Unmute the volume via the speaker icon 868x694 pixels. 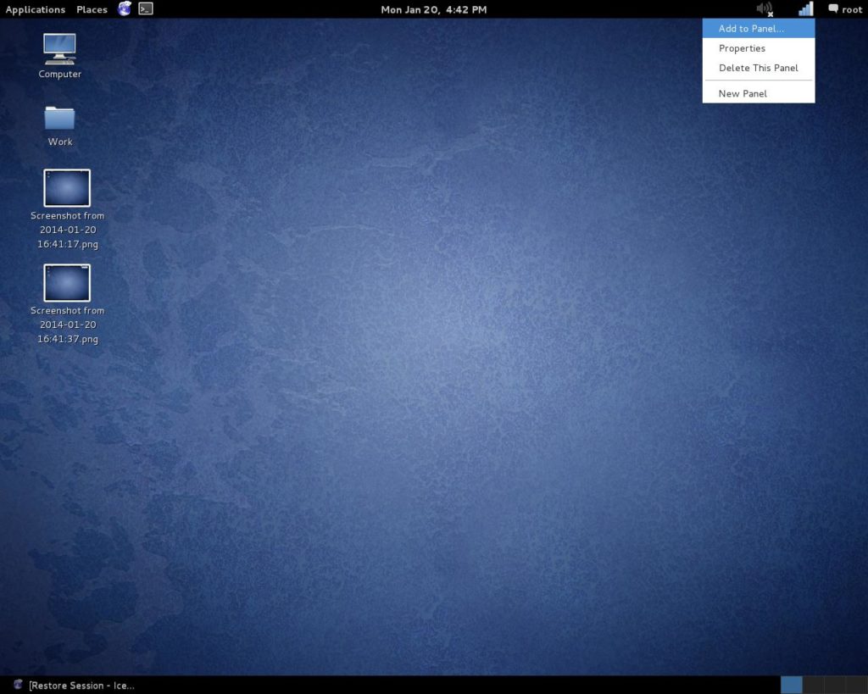[x=764, y=9]
